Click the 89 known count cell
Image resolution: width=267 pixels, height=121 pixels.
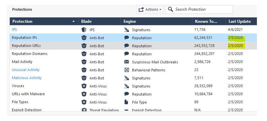pyautogui.click(x=196, y=102)
